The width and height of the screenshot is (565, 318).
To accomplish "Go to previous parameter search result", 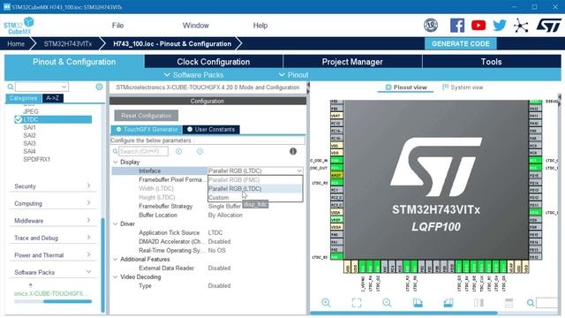I will tap(178, 151).
